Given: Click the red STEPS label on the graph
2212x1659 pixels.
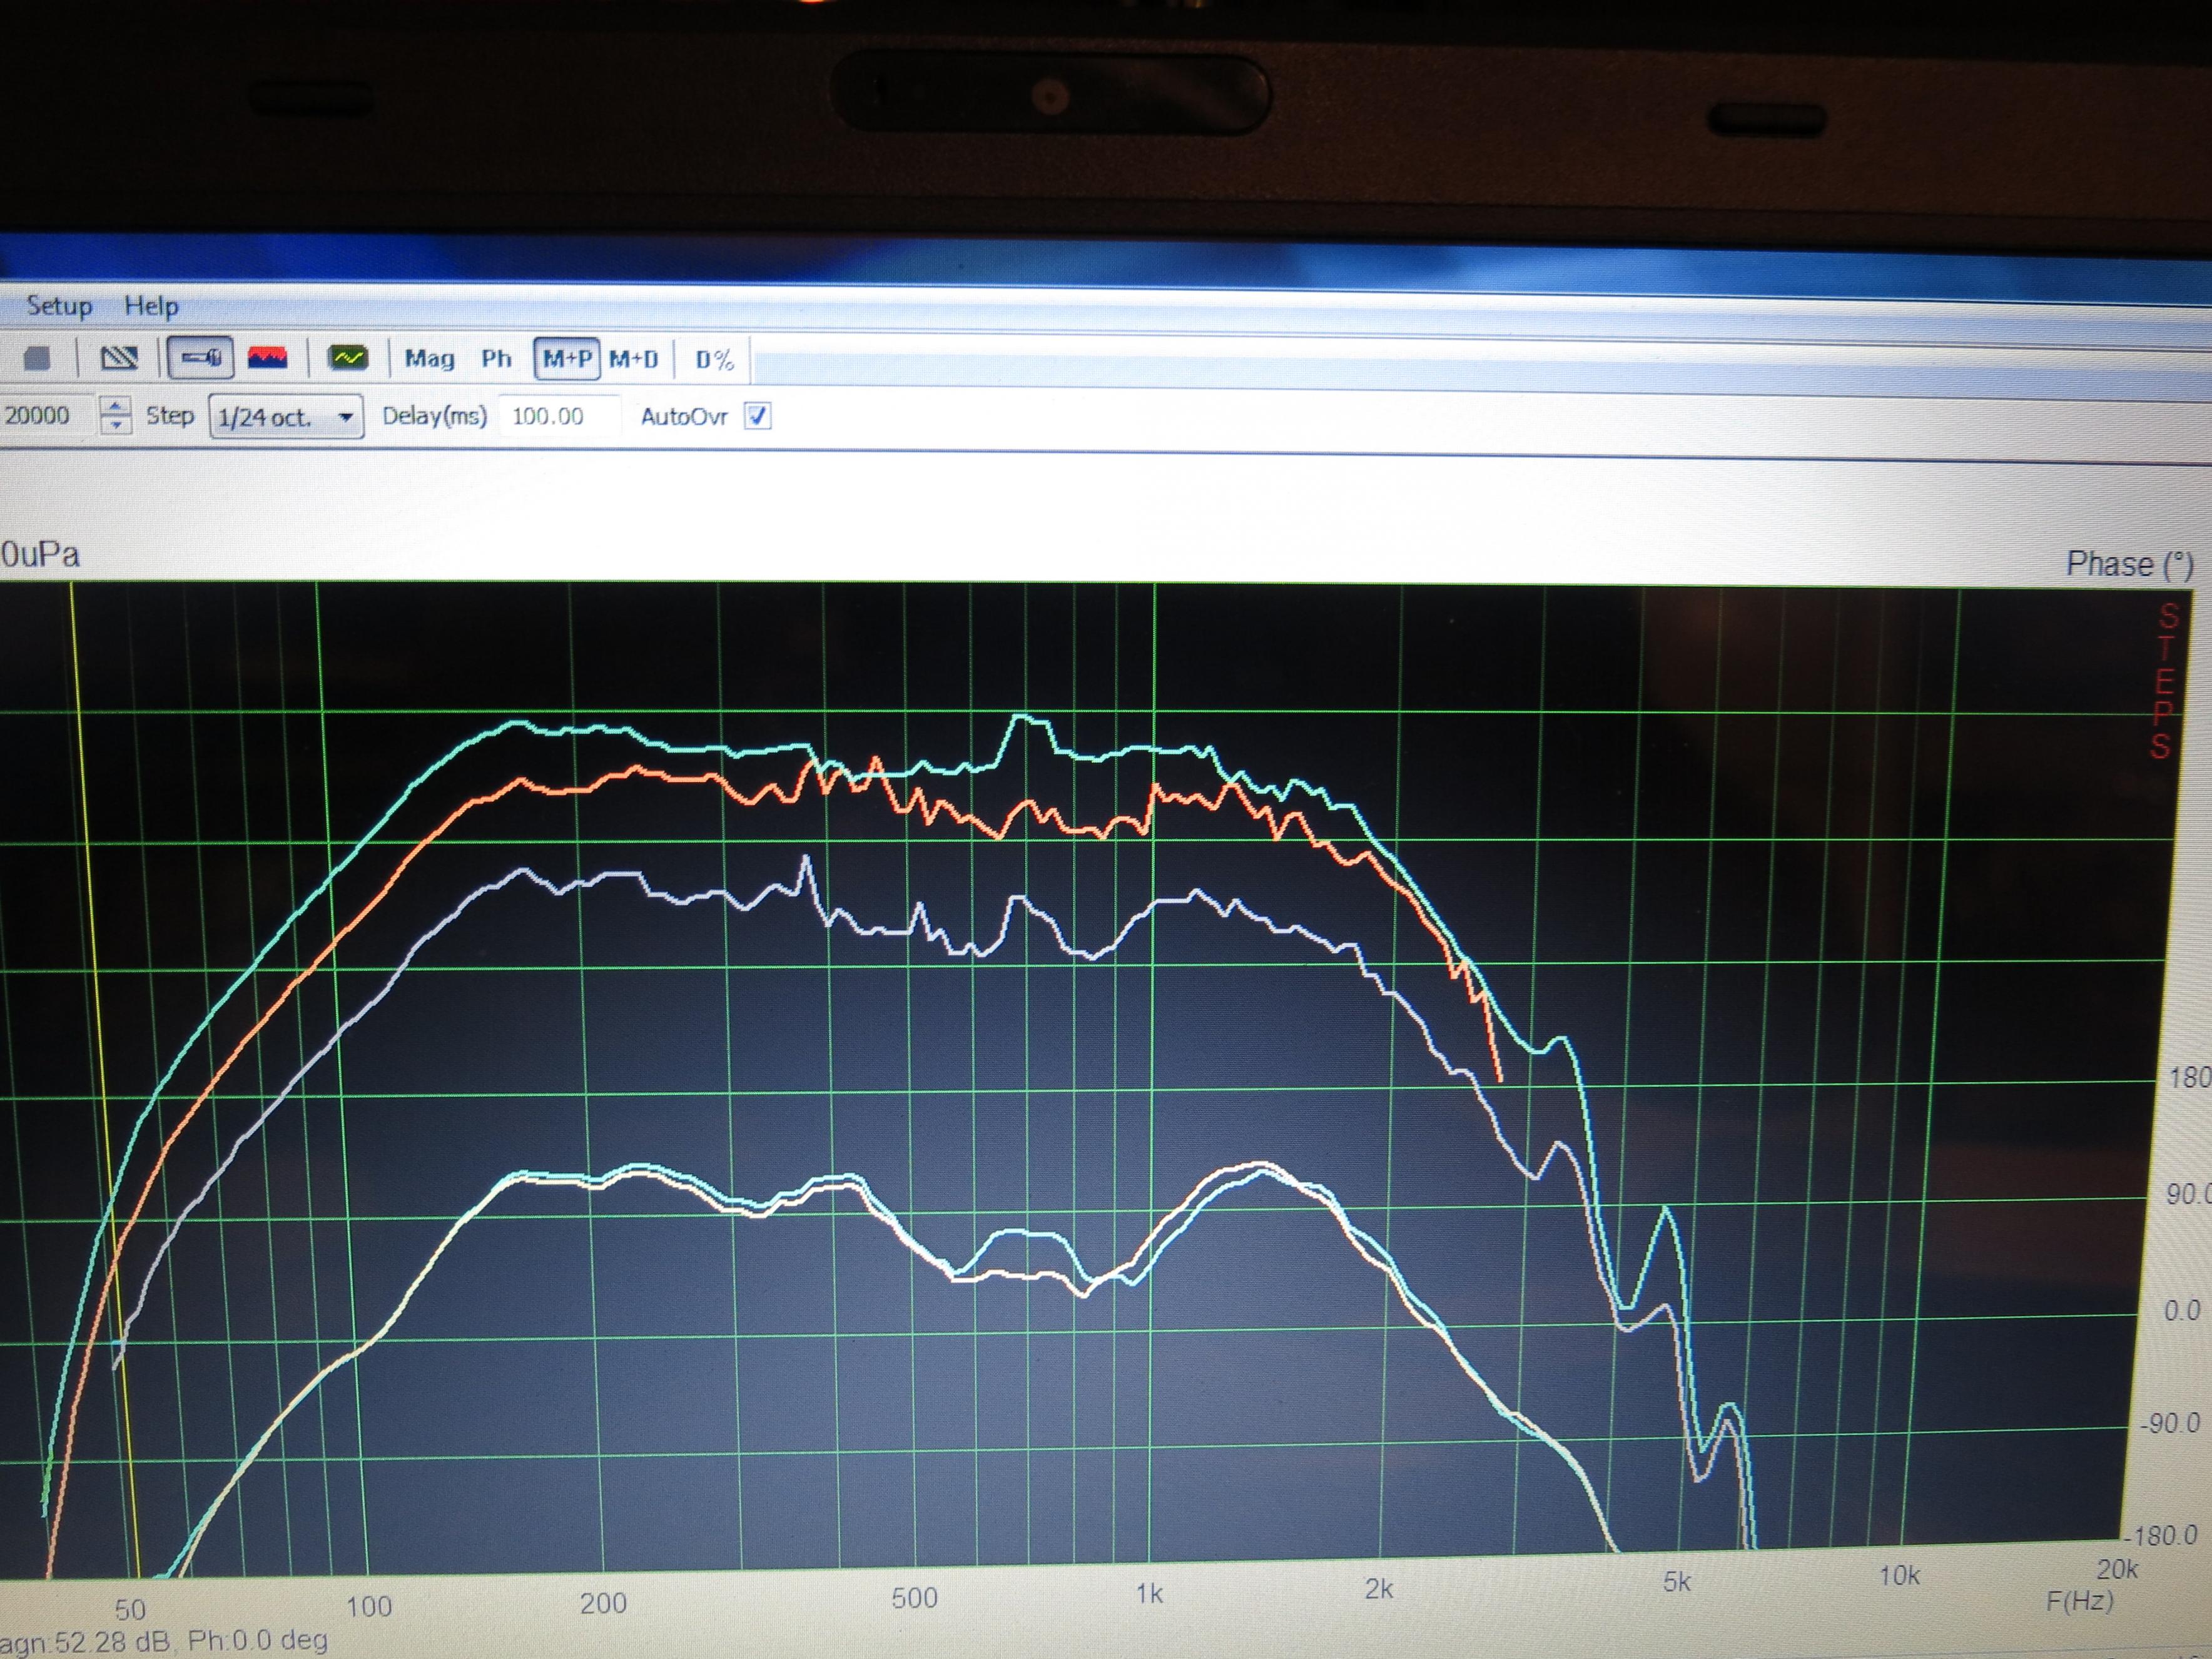Looking at the screenshot, I should [2164, 681].
